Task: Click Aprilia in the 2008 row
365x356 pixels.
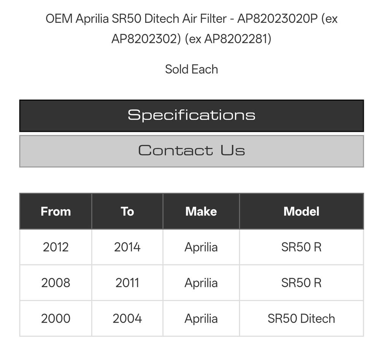Action: [x=201, y=283]
